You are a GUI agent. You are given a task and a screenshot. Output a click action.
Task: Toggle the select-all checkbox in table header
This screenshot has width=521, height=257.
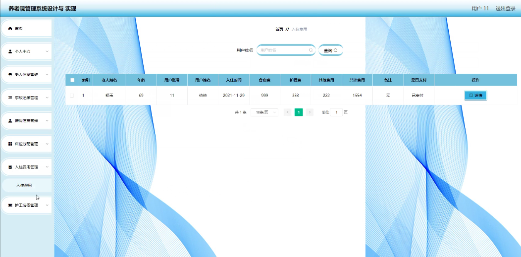tap(72, 80)
